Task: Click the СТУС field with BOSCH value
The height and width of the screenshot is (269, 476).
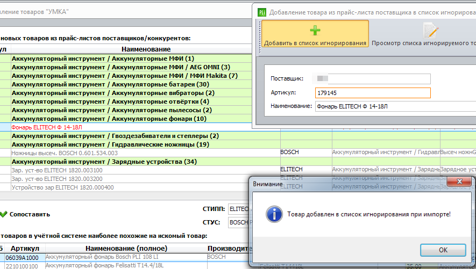Action: 239,222
